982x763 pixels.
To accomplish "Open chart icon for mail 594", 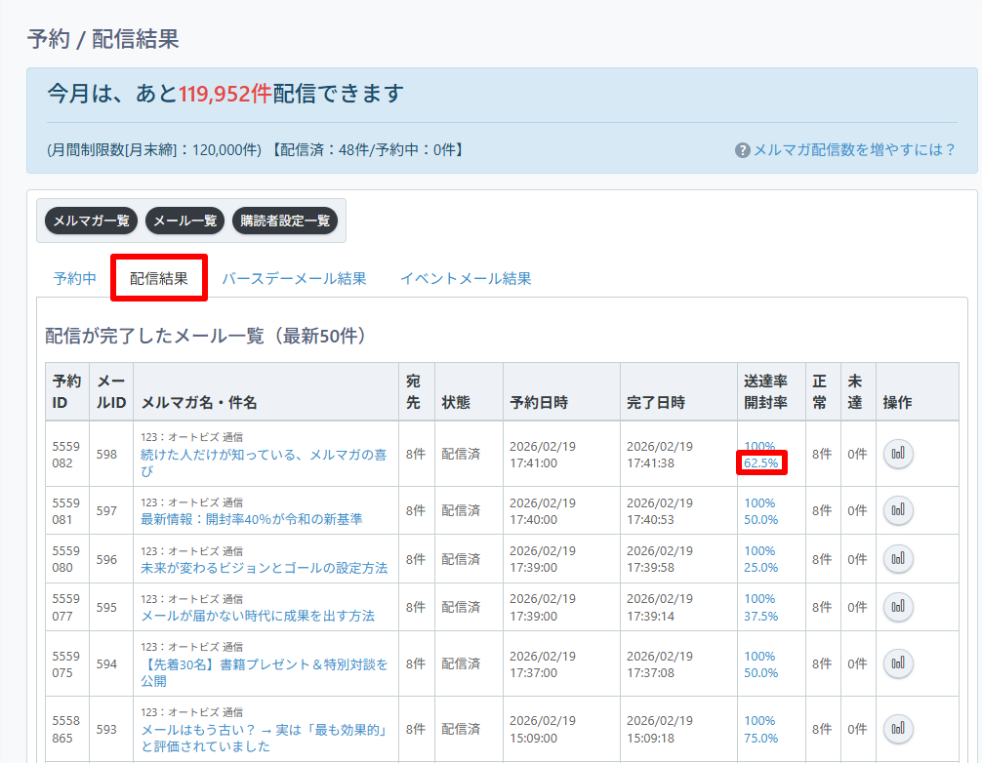I will (898, 663).
